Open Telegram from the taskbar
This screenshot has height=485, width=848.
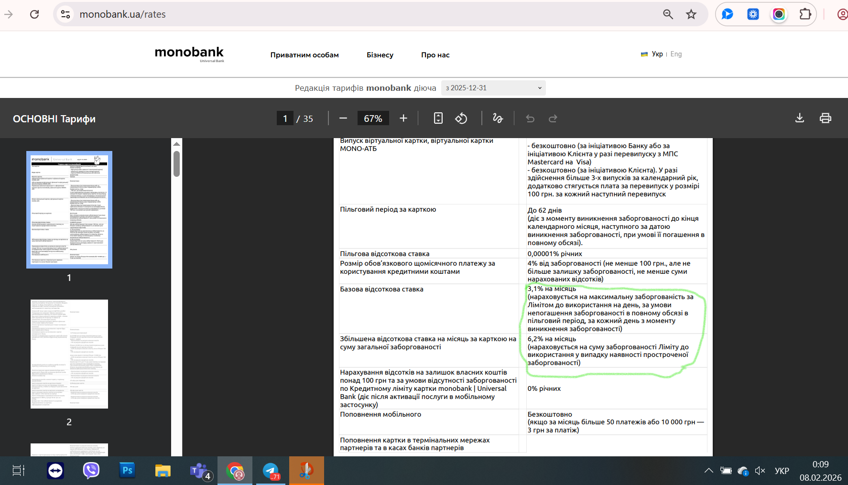(271, 471)
